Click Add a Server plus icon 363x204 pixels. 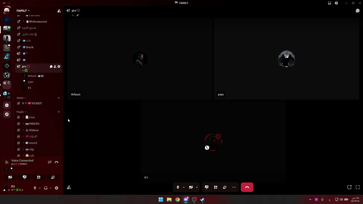tap(7, 105)
